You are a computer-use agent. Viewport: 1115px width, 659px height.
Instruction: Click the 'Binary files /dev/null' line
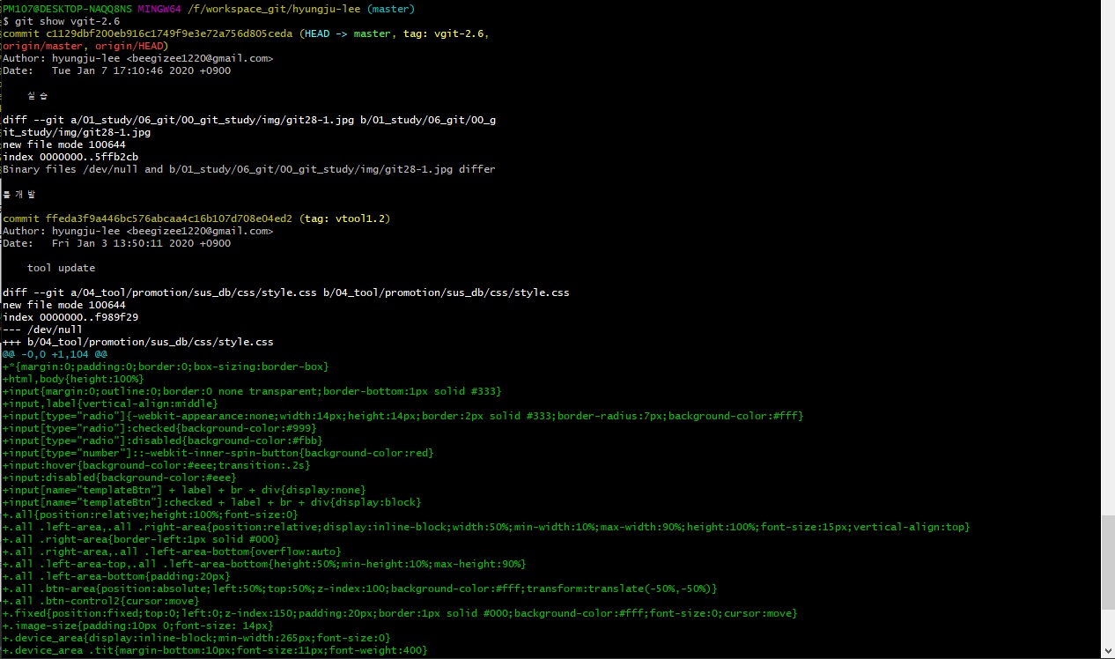tap(248, 169)
